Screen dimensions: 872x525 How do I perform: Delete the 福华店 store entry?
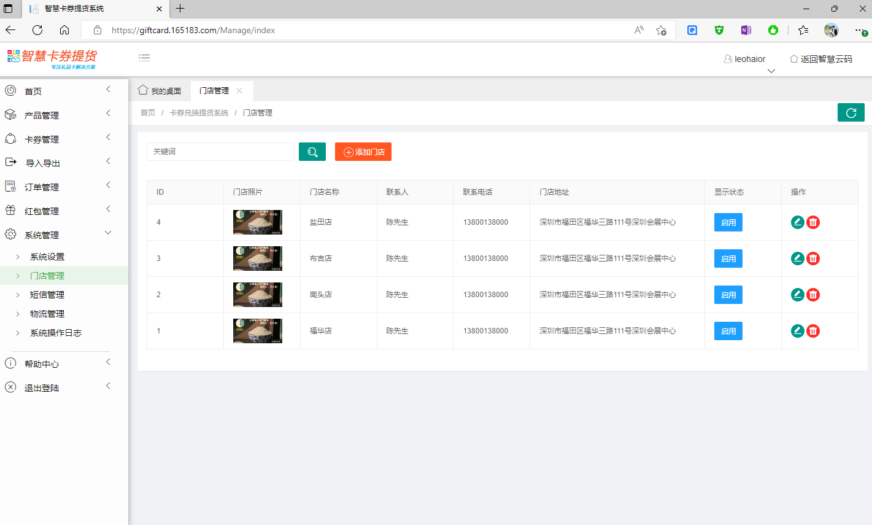[x=813, y=331]
